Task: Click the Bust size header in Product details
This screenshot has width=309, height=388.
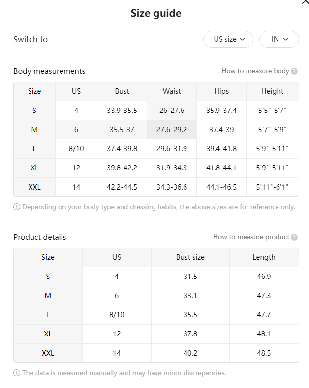Action: coord(190,257)
